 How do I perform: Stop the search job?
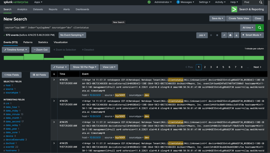217,35
